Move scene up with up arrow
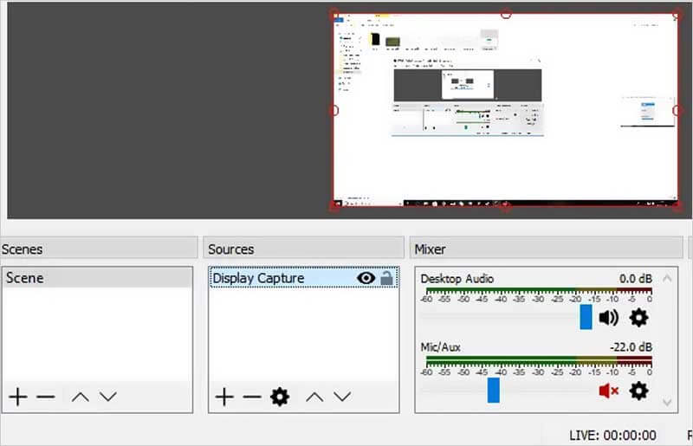The height and width of the screenshot is (446, 693). tap(80, 397)
